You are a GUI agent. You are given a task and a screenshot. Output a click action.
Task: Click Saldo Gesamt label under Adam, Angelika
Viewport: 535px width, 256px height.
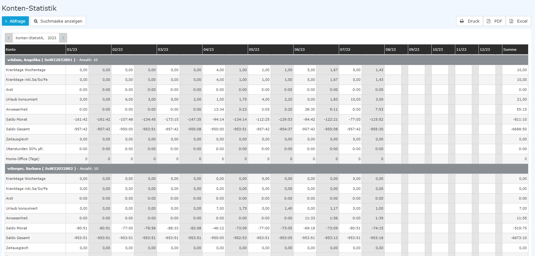tap(18, 129)
